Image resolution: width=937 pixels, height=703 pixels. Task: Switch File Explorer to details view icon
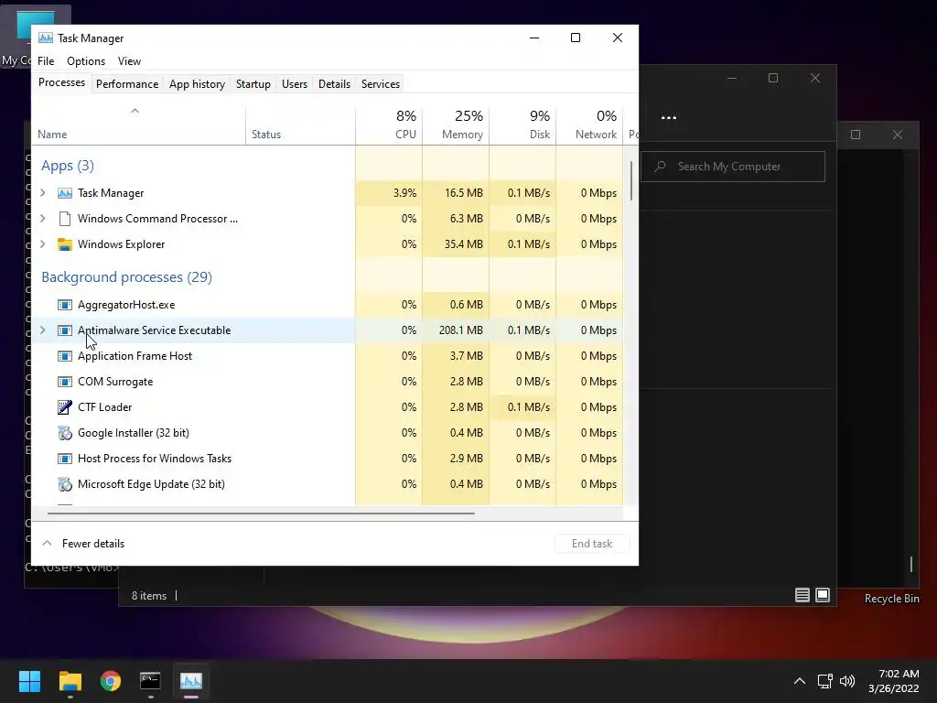(x=802, y=595)
